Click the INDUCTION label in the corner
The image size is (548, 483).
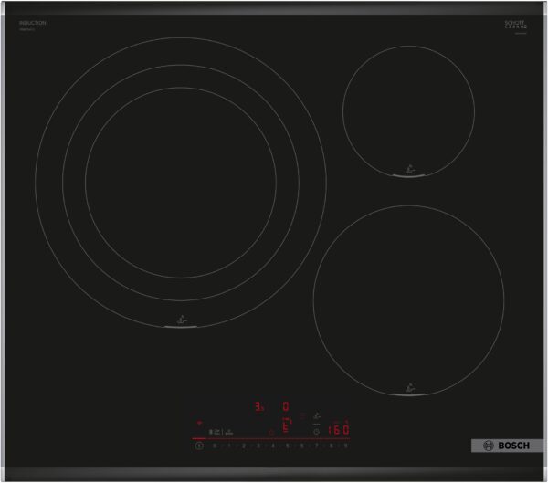pyautogui.click(x=33, y=23)
